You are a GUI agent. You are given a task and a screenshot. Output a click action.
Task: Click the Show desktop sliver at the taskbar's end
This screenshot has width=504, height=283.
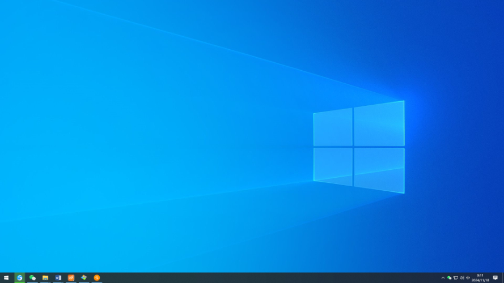click(503, 278)
